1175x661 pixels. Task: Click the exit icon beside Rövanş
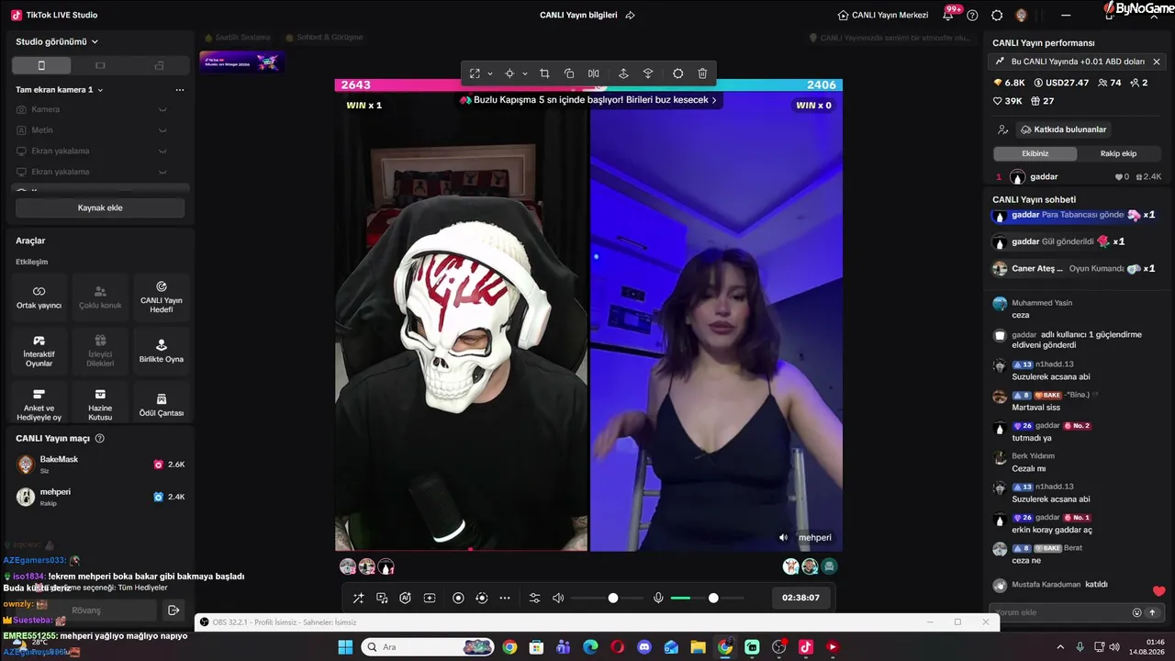pyautogui.click(x=173, y=611)
